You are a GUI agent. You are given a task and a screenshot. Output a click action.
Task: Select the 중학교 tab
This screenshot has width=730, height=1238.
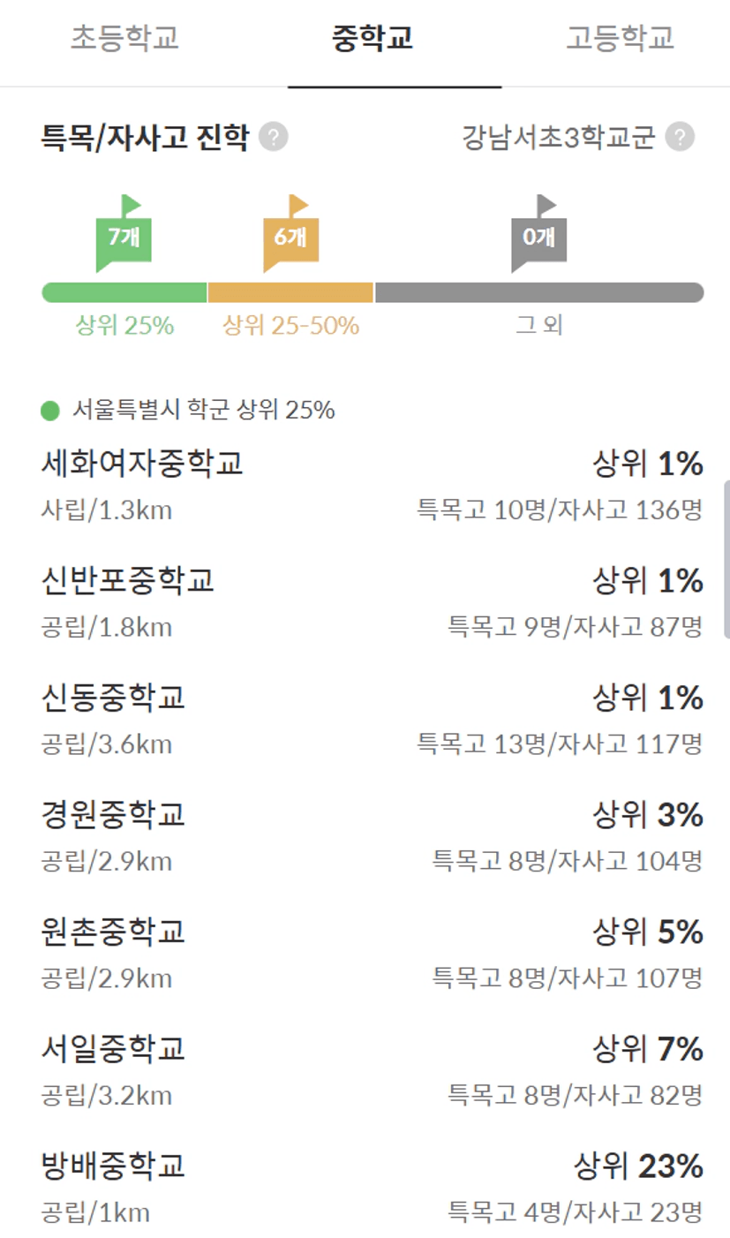coord(373,39)
